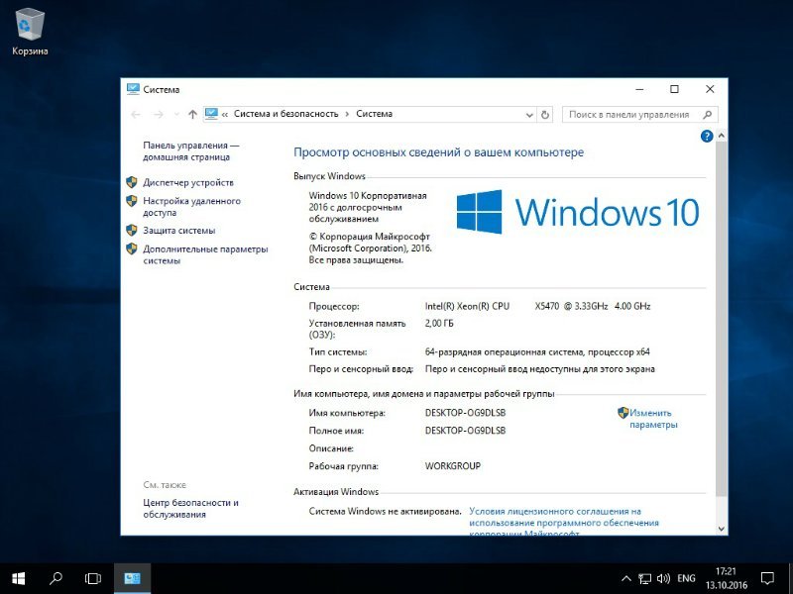This screenshot has height=594, width=793.
Task: Click the shield icon next to «Диспетчер устройств»
Action: click(132, 182)
